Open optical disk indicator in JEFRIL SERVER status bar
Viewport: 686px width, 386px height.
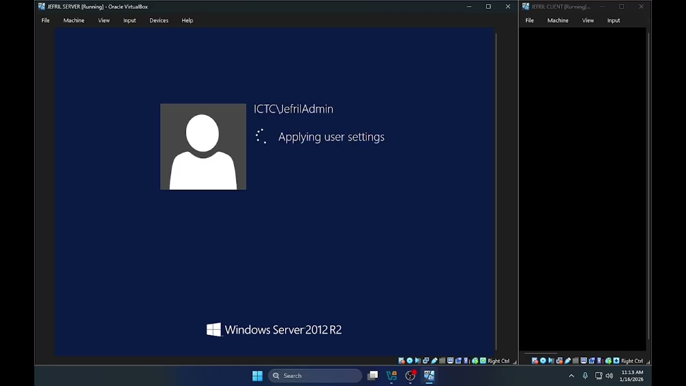point(409,361)
